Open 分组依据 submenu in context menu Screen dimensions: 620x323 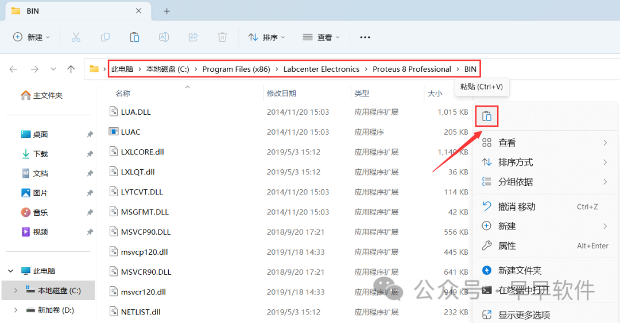[x=546, y=182]
